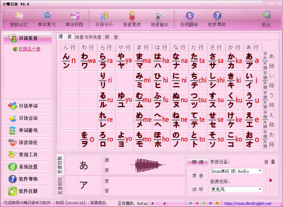283x207 pixels.
Task: Click the 音量 volume slider handle
Action: point(270,180)
